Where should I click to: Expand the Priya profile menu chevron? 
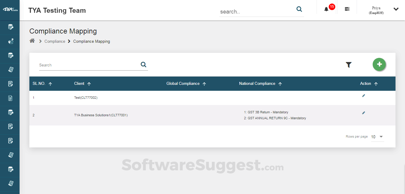pos(396,9)
